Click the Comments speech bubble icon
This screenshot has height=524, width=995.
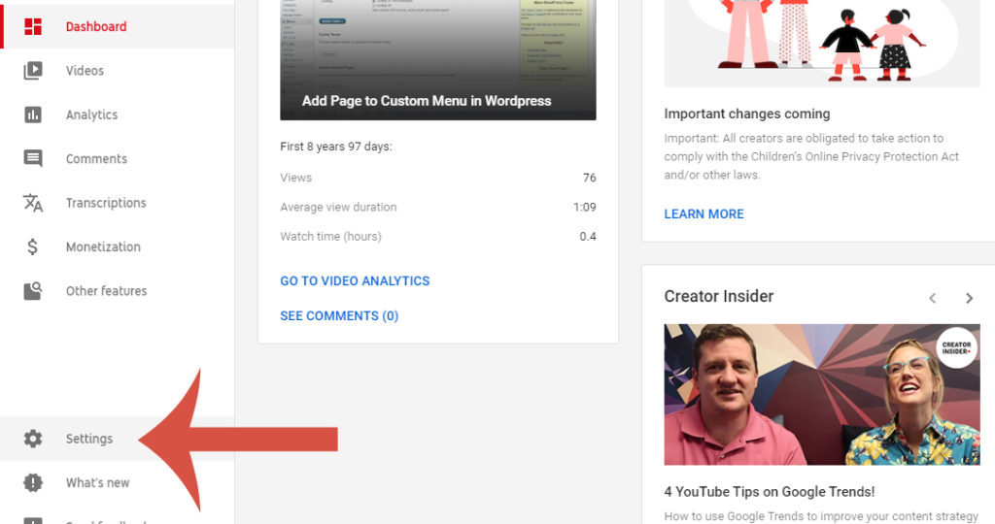pyautogui.click(x=33, y=158)
